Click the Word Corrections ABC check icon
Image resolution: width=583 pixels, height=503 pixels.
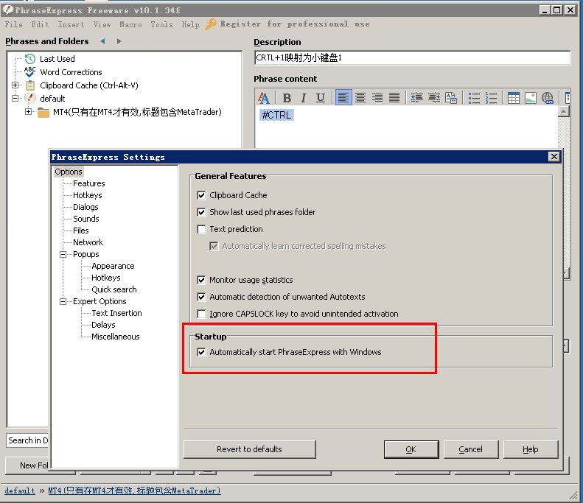30,71
